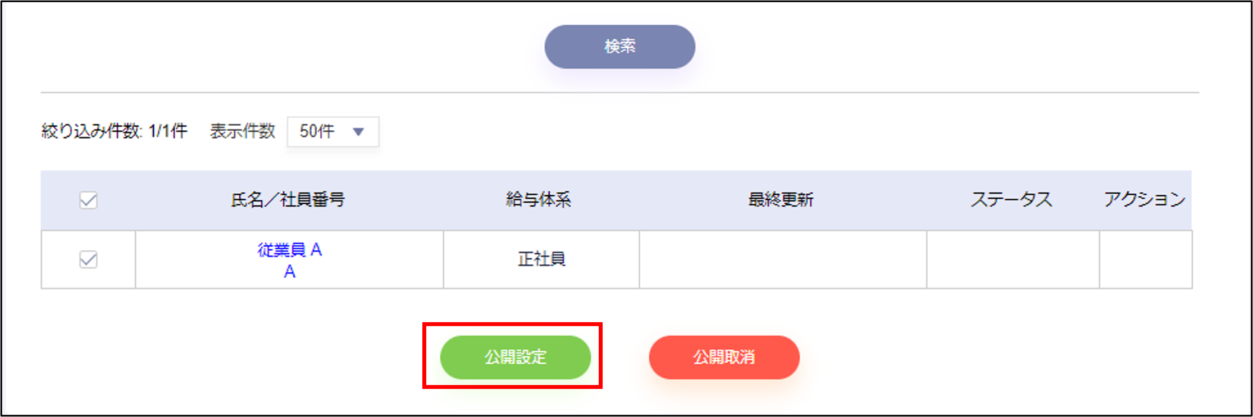Click the empty アクション cell for 従業員 A

tap(1145, 259)
